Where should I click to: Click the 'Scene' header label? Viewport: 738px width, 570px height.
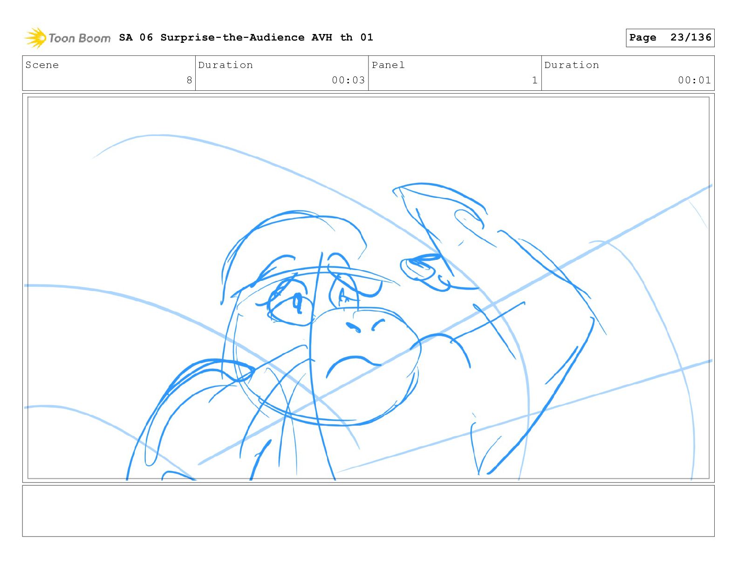pos(42,65)
